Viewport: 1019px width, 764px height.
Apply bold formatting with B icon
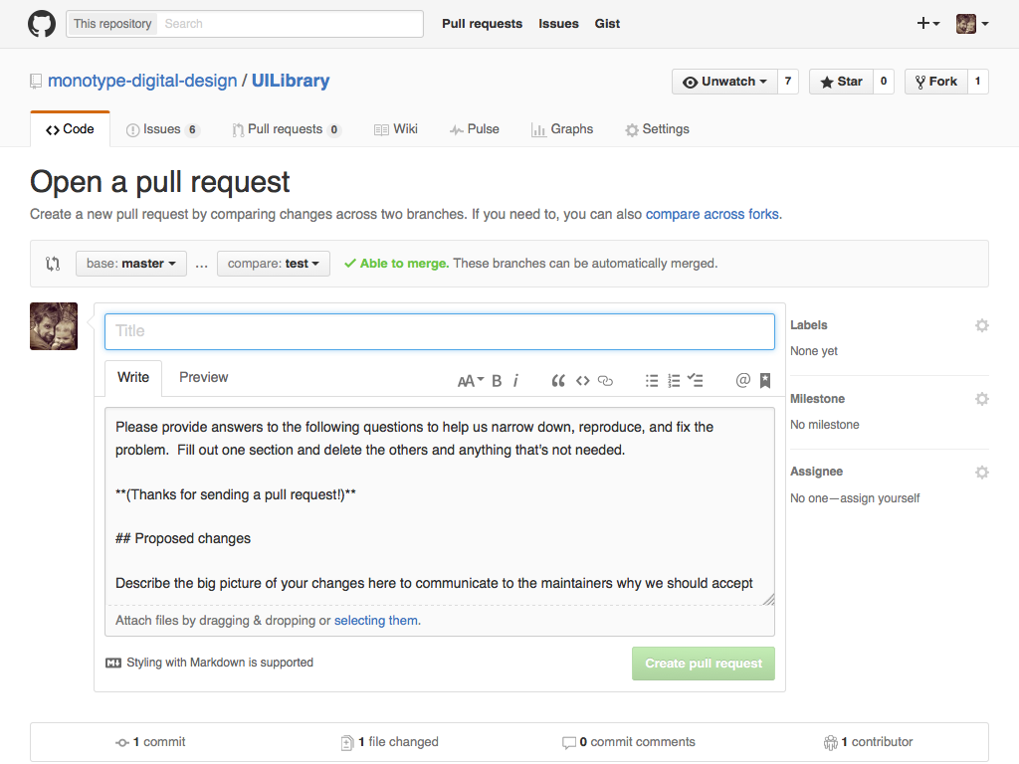pos(497,381)
